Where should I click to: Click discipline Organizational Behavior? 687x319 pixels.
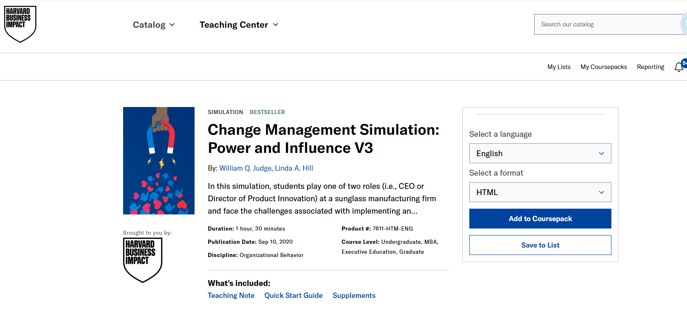[271, 255]
